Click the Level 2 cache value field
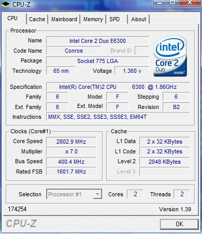Image resolution: width=202 pixels, height=234 pixels. click(165, 162)
